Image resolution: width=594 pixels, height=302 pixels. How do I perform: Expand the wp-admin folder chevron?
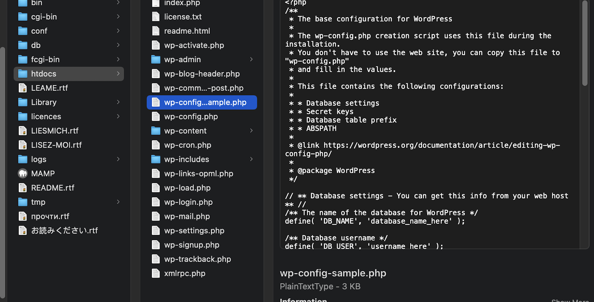(251, 59)
